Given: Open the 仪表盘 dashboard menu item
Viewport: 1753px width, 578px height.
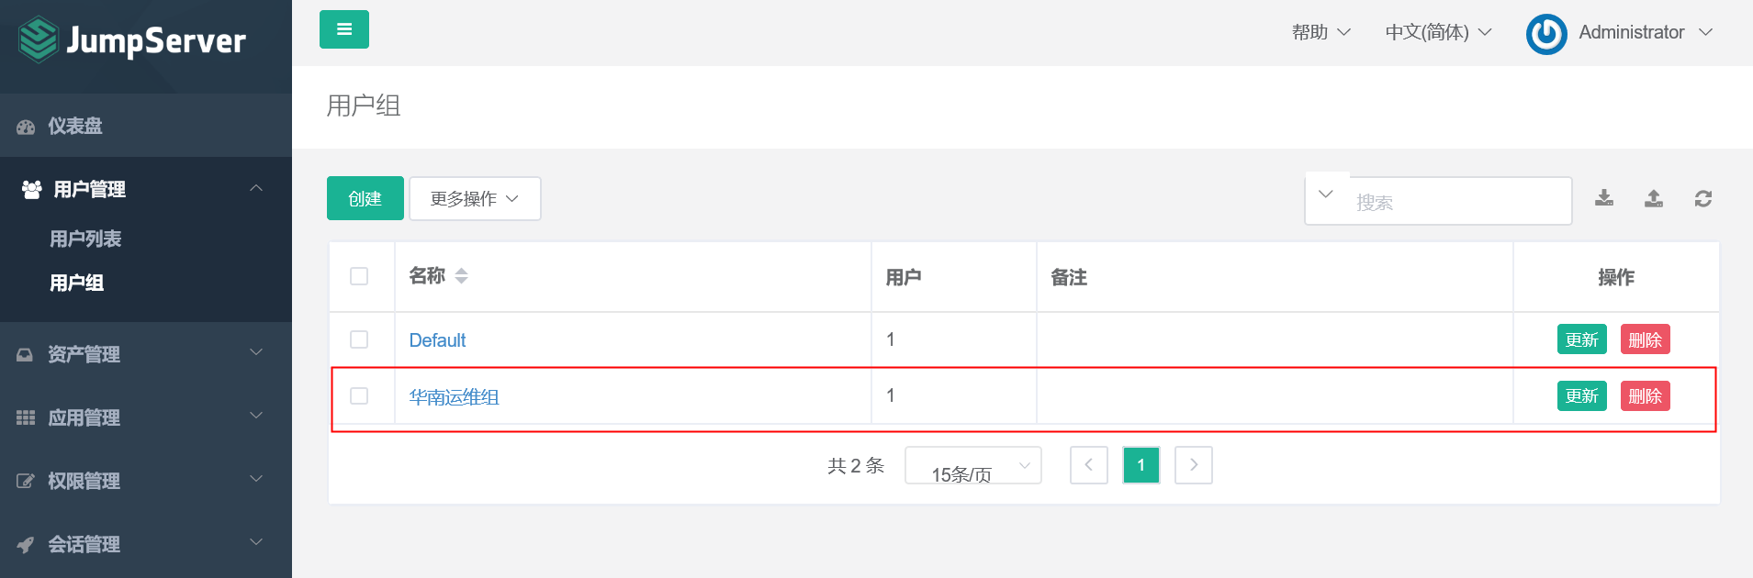Looking at the screenshot, I should (x=75, y=126).
